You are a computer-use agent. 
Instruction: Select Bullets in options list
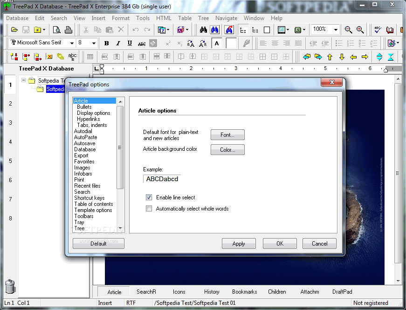[84, 107]
